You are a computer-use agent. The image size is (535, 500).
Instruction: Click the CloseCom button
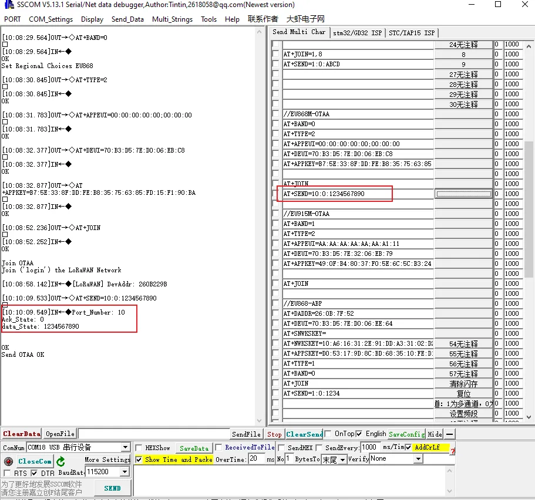[35, 461]
